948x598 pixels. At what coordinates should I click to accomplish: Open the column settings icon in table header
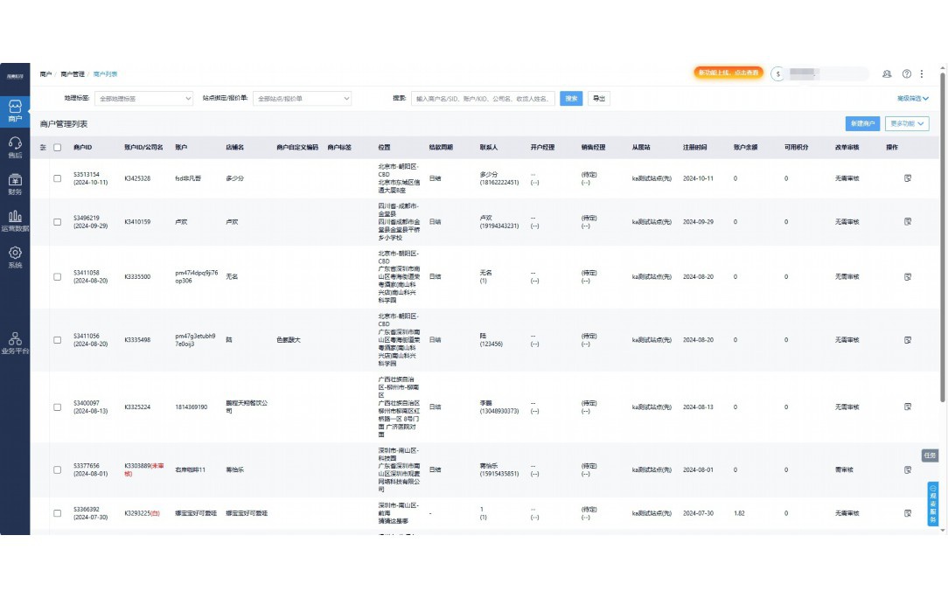click(44, 148)
